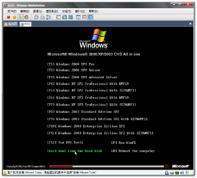Open the 虚拟机(M) menu
The height and width of the screenshot is (178, 197).
pos(52,11)
